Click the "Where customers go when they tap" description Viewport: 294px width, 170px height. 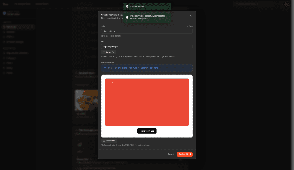(x=139, y=56)
